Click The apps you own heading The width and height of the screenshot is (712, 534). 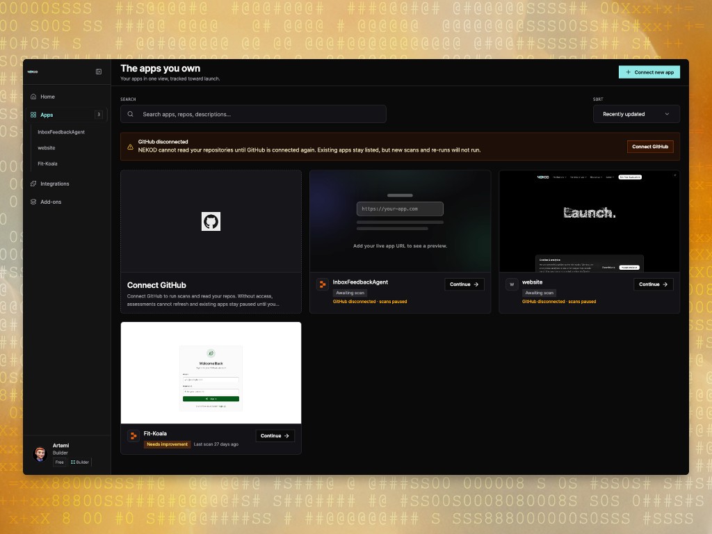[x=161, y=69]
